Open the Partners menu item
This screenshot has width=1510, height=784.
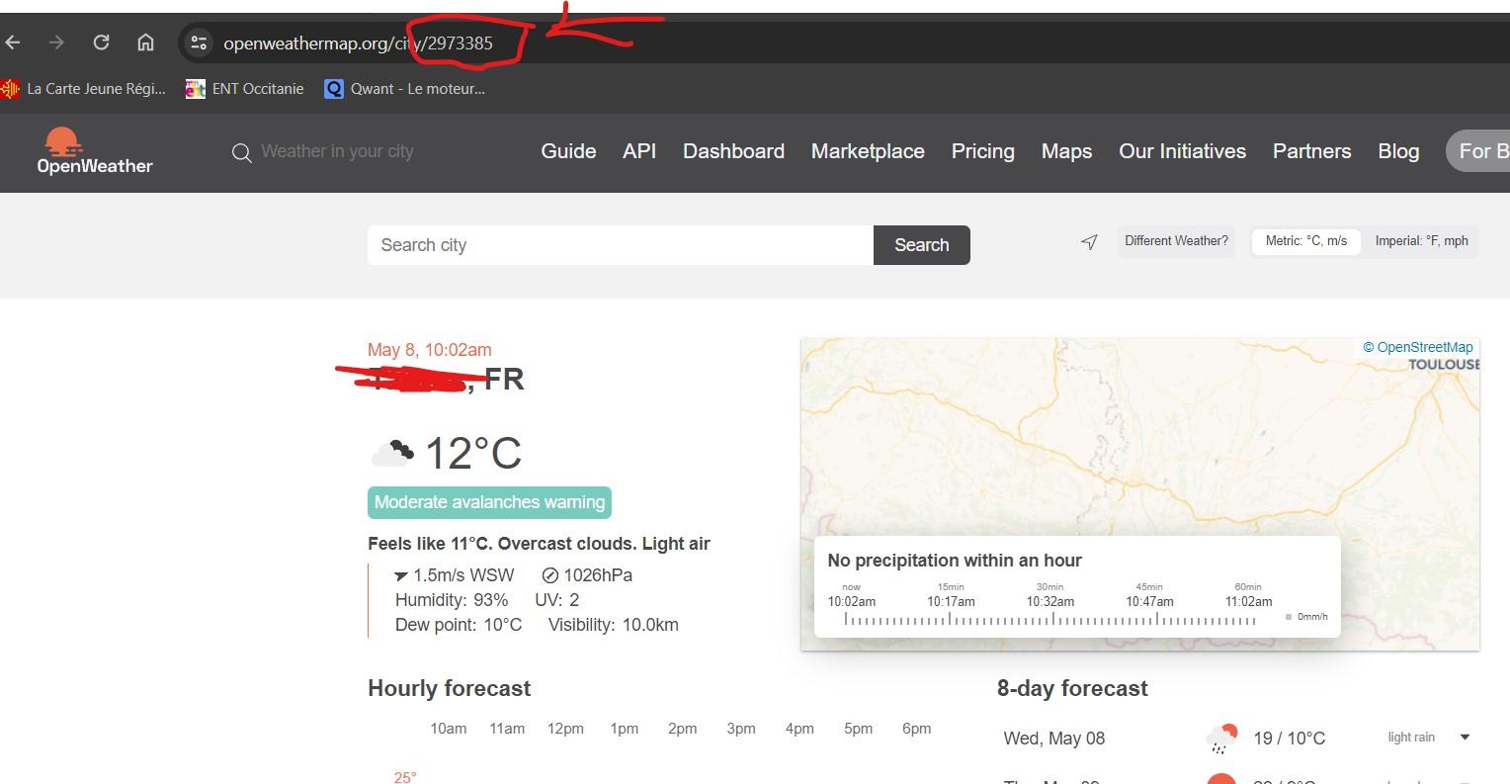pos(1311,151)
